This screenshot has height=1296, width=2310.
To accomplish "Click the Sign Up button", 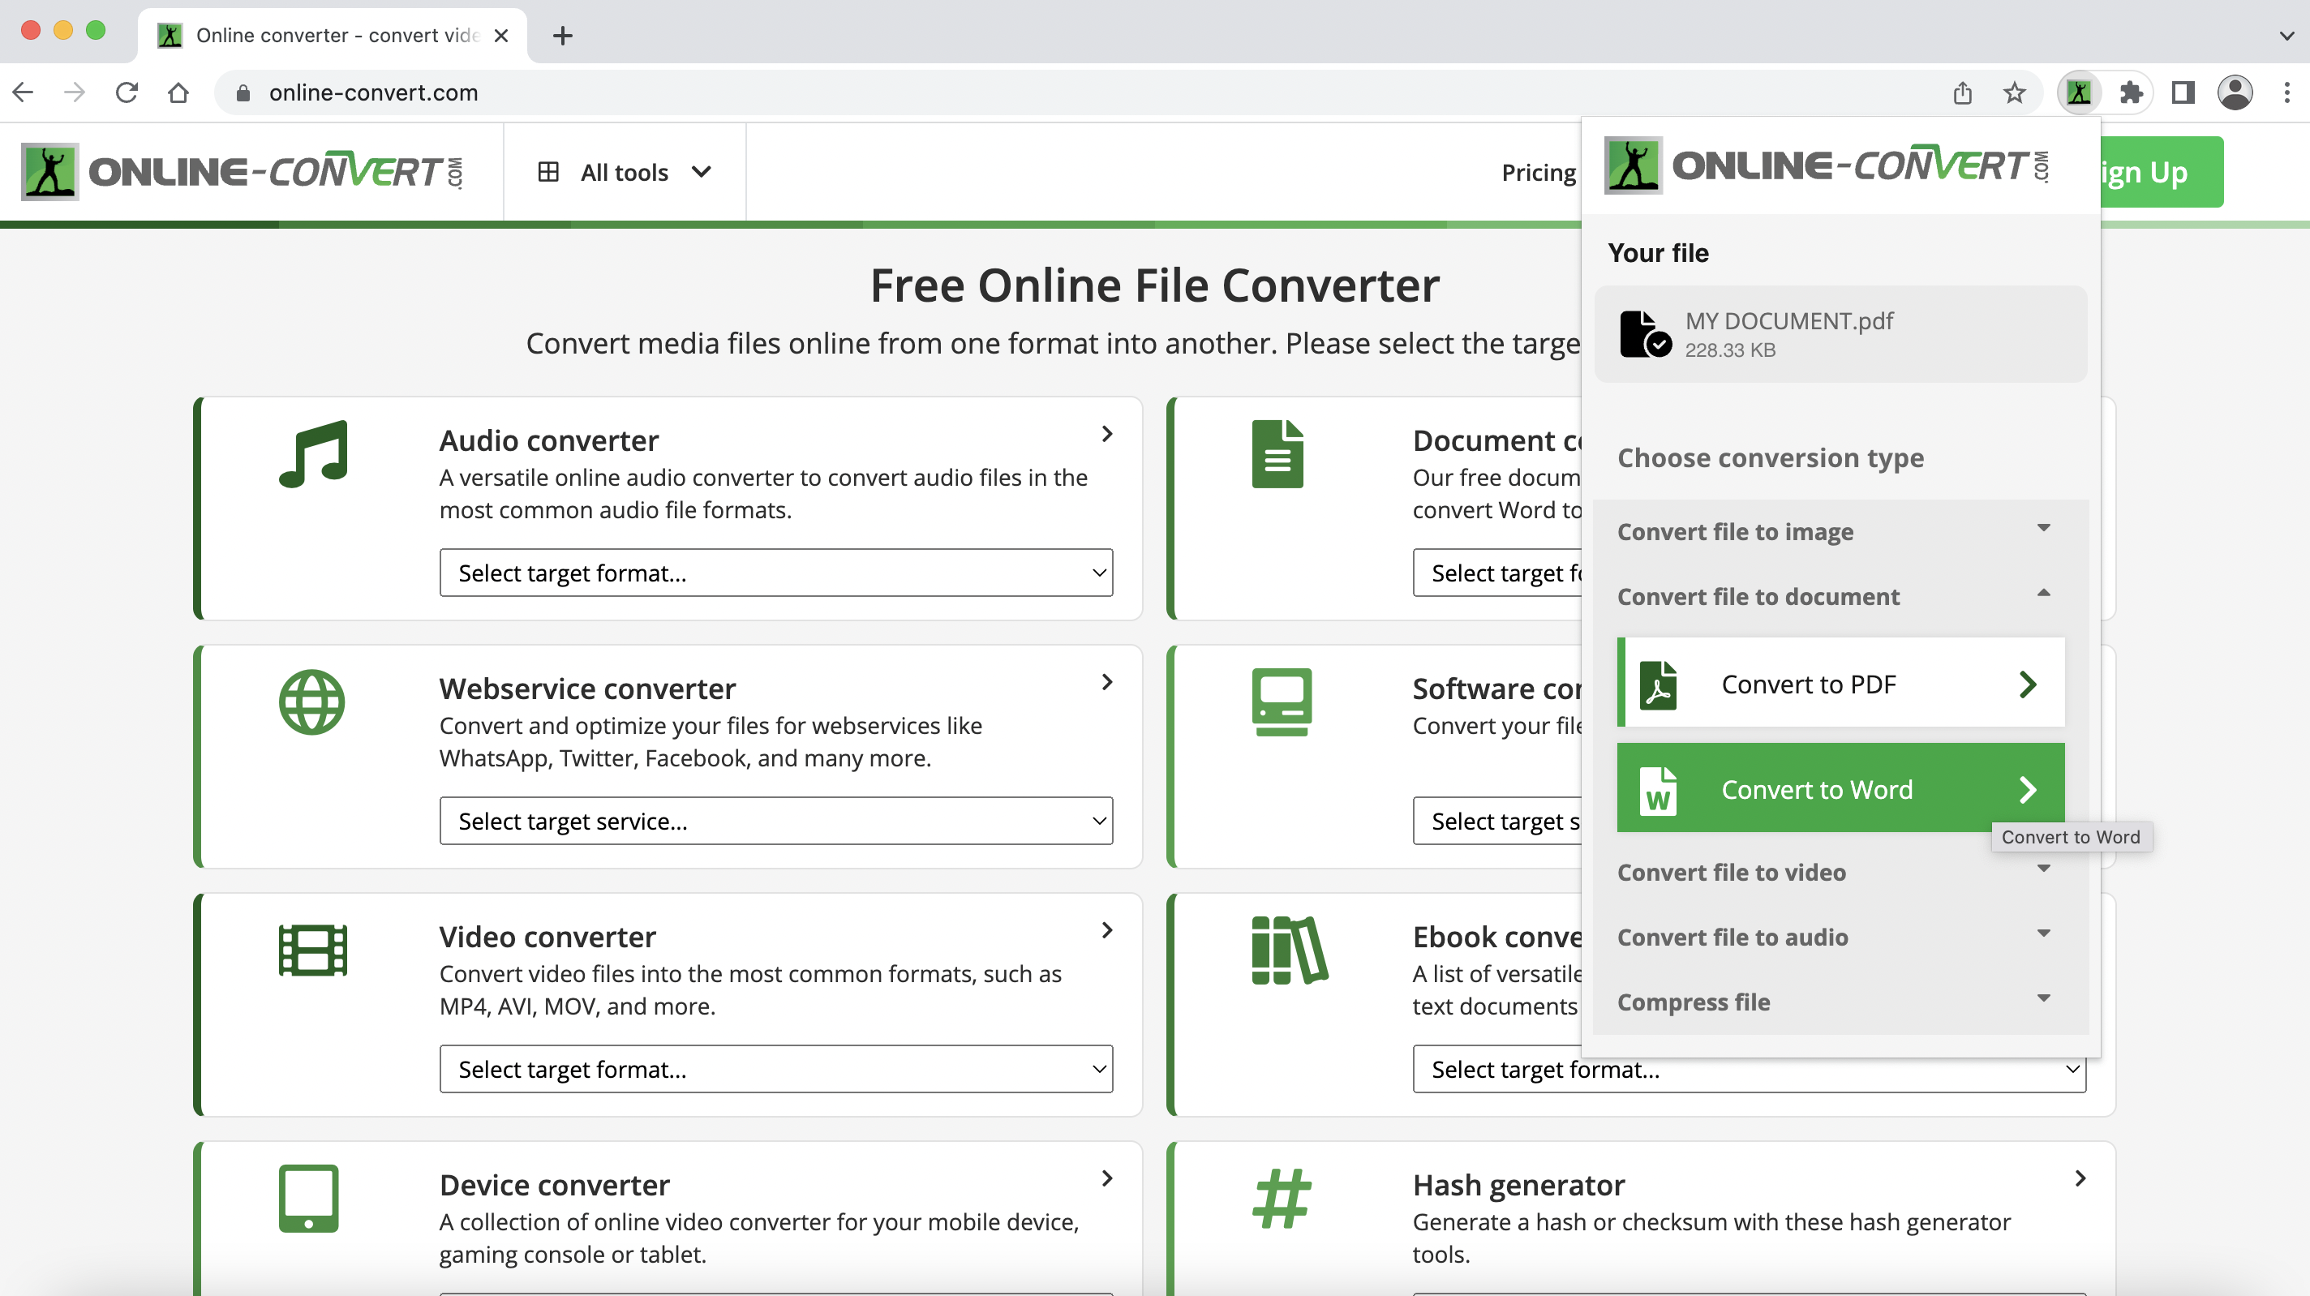I will coord(2161,171).
